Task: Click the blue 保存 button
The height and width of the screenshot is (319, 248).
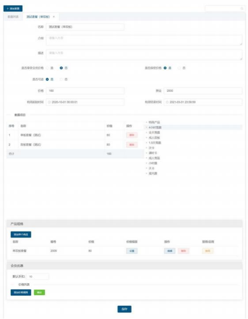Action: pos(124,309)
